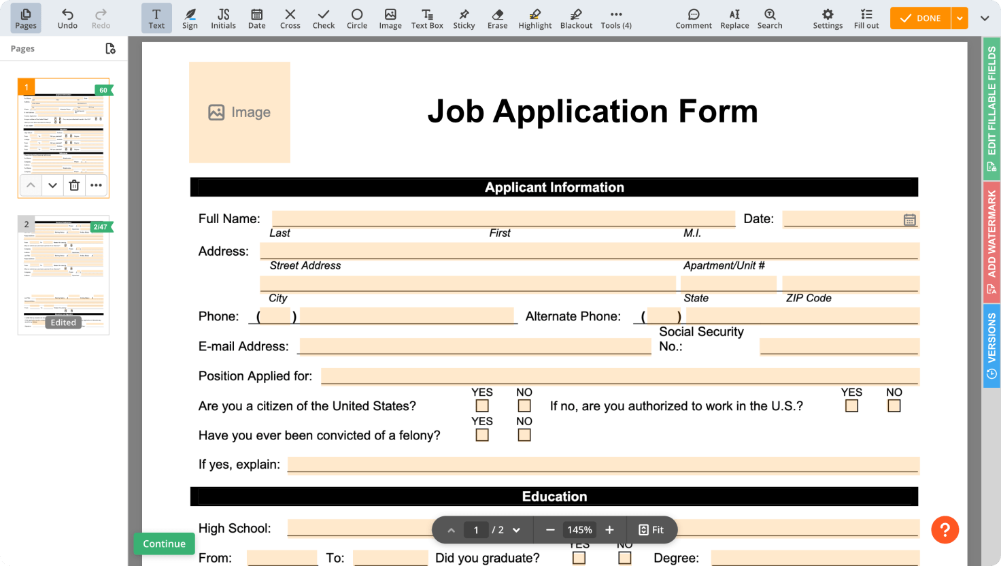Check YES for Did you graduate

click(x=578, y=558)
